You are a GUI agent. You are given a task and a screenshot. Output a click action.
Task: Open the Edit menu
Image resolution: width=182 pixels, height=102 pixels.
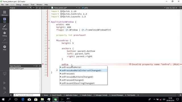tap(7, 5)
